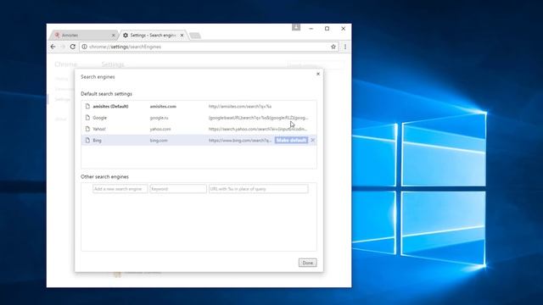Close the Settings - Search engines tab
Viewport: 543px width, 305px height.
[182, 36]
